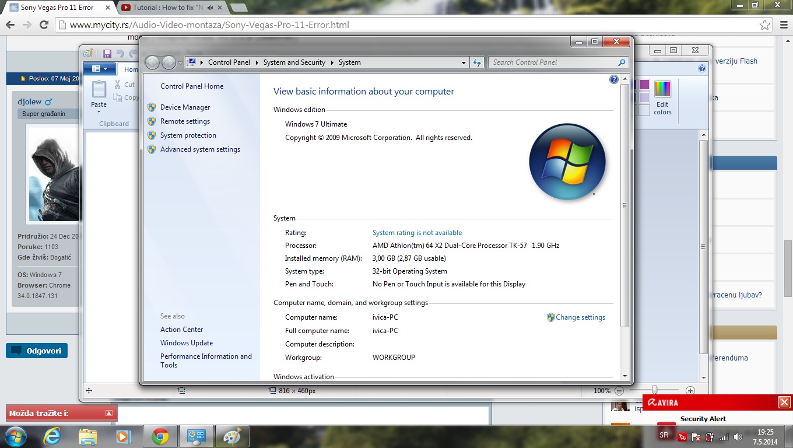Open the Paint application menu dropdown
The width and height of the screenshot is (793, 448).
[99, 69]
